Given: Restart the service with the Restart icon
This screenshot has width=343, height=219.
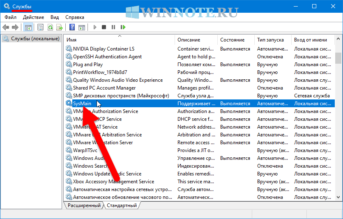Looking at the screenshot, I should click(x=123, y=28).
